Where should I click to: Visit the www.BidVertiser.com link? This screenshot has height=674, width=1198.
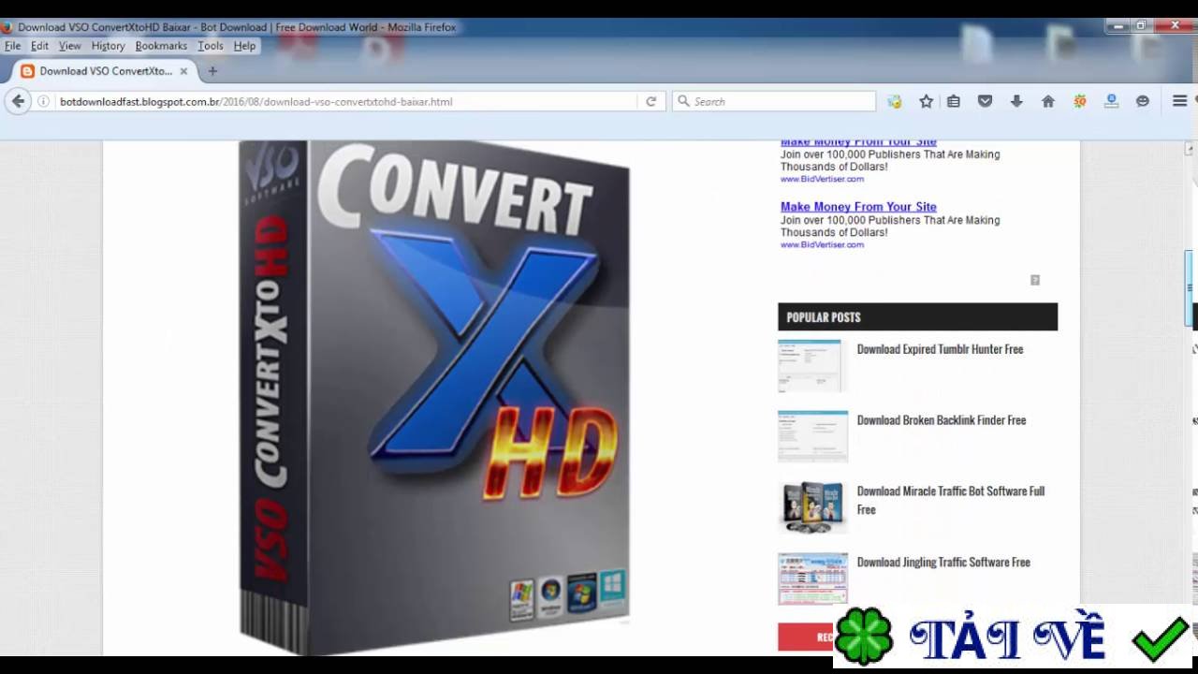[821, 243]
